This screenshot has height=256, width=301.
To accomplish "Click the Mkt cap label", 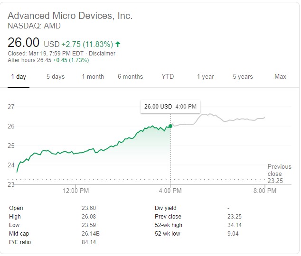I will point(19,234).
